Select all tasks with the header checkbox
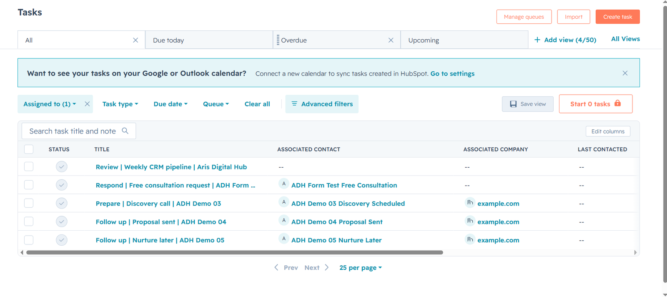The height and width of the screenshot is (297, 667). 29,149
